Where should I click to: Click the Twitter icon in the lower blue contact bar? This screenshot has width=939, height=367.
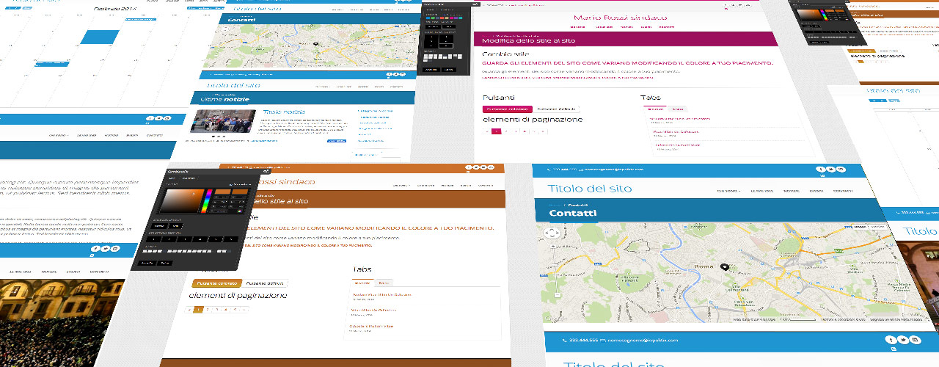(x=903, y=339)
